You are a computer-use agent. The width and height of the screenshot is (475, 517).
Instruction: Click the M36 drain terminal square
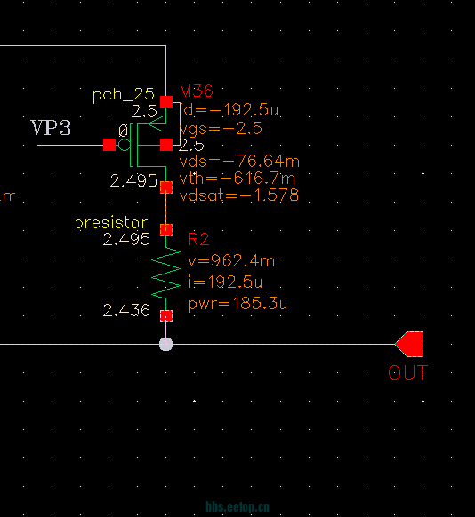[166, 187]
